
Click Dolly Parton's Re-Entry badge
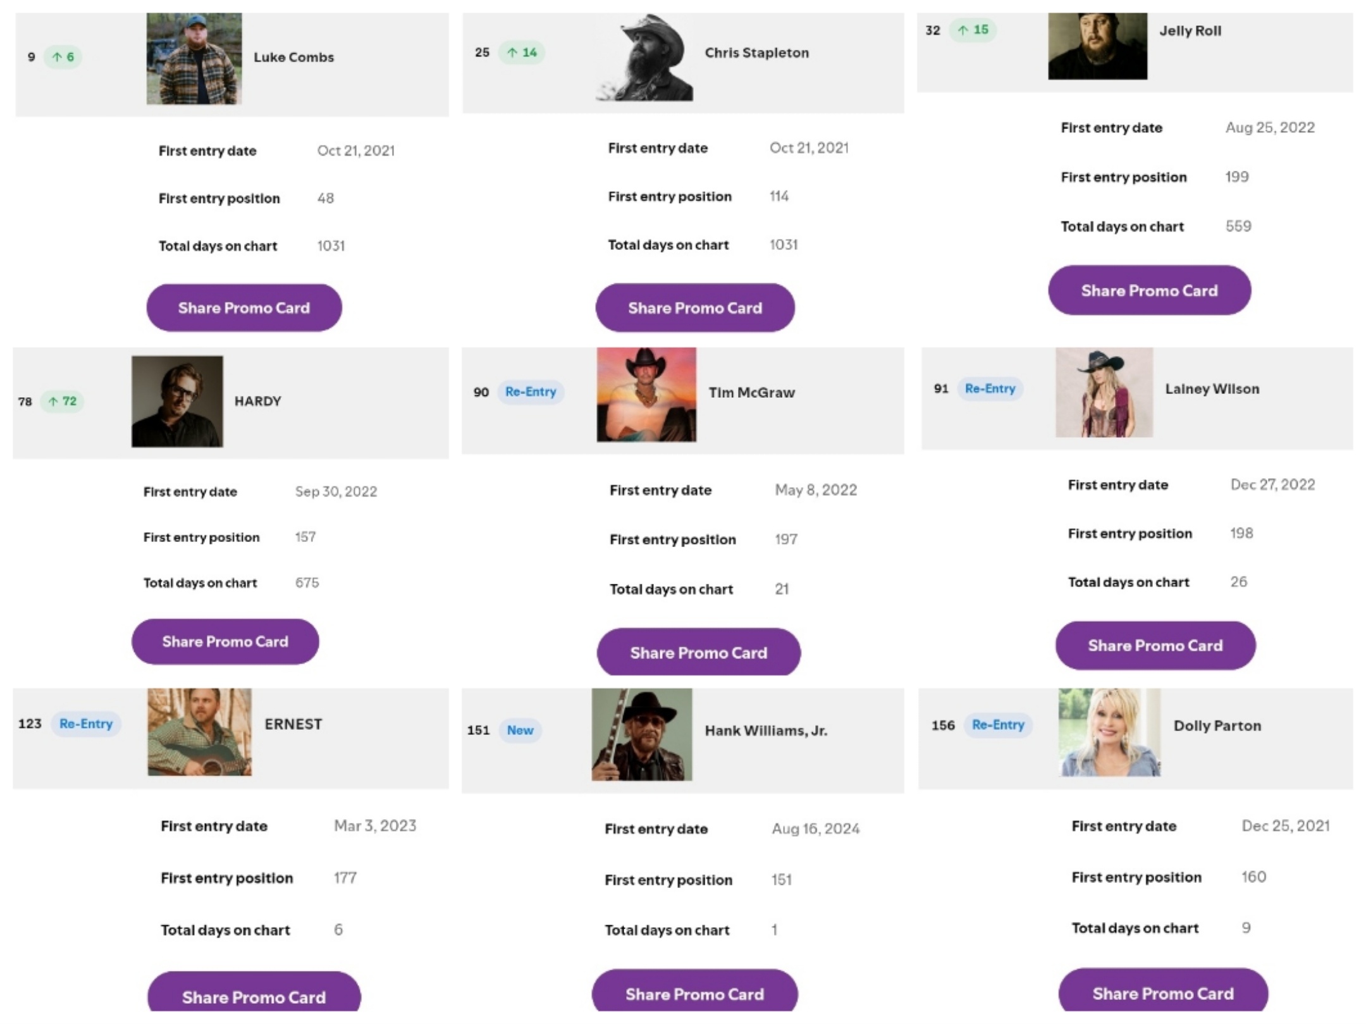(x=998, y=725)
